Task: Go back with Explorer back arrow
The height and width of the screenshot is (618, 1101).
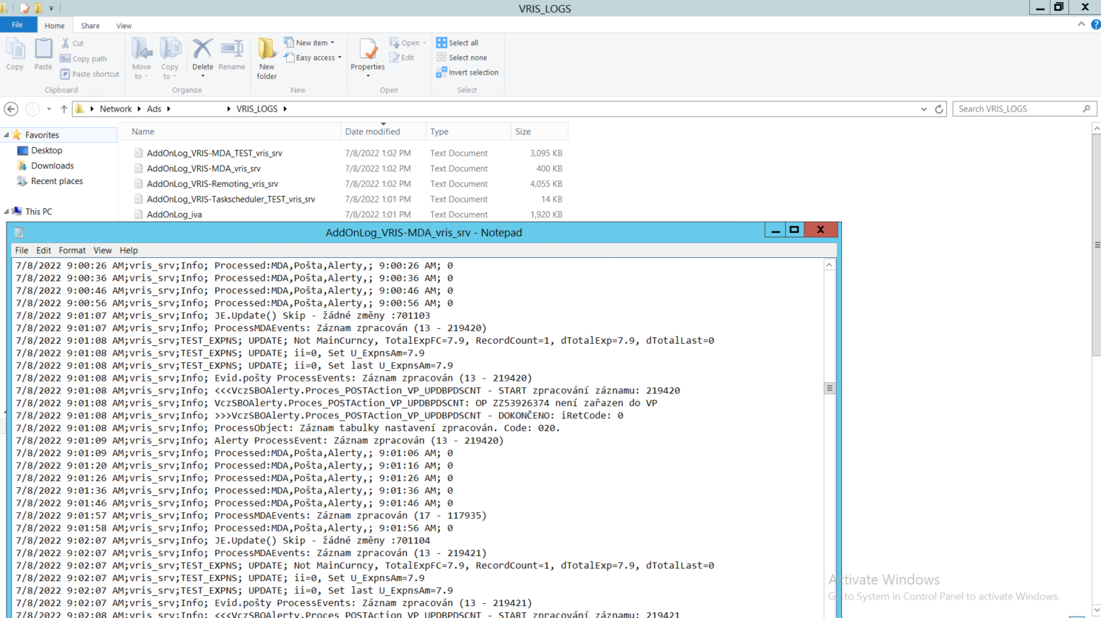Action: point(11,109)
